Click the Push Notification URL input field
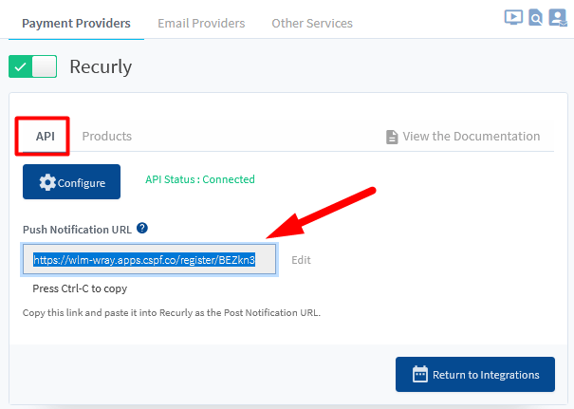574x409 pixels. (x=149, y=259)
